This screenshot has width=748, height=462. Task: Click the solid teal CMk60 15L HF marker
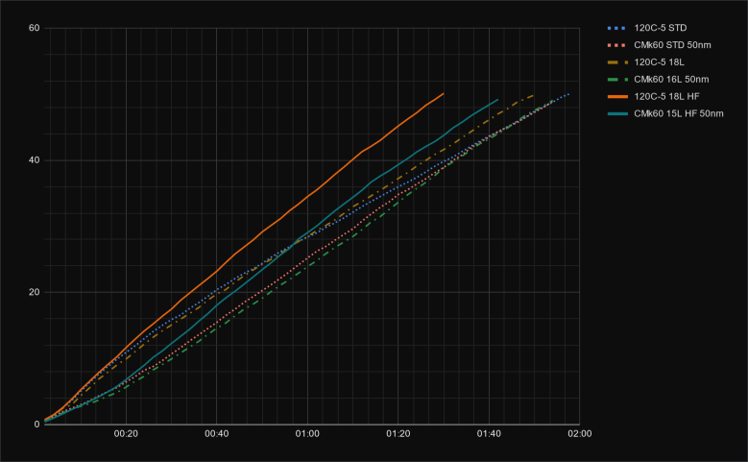[619, 113]
